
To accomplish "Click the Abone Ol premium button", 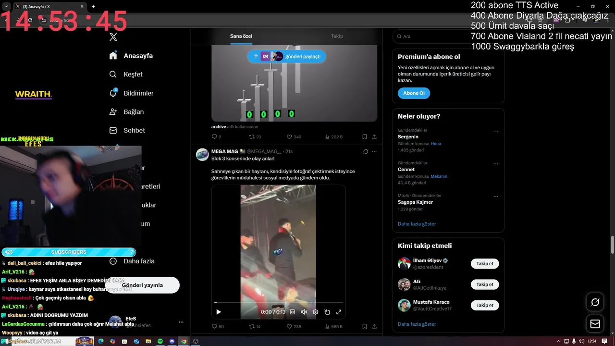I will point(414,93).
